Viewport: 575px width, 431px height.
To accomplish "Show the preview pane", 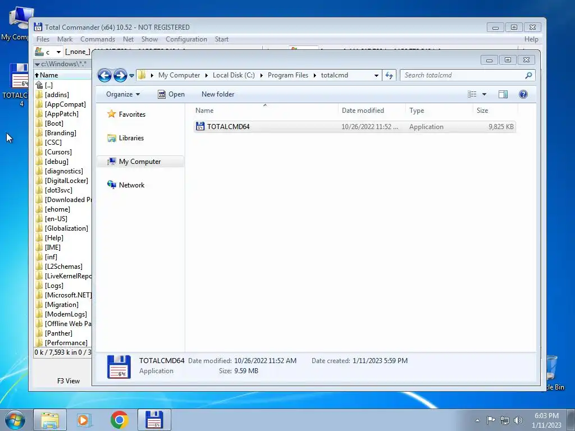I will (503, 94).
